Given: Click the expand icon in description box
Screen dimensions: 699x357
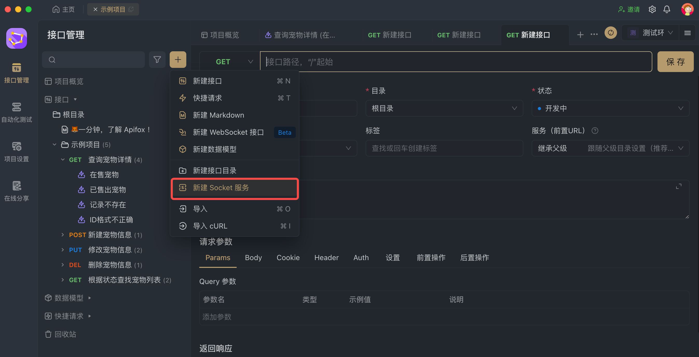Looking at the screenshot, I should [679, 187].
